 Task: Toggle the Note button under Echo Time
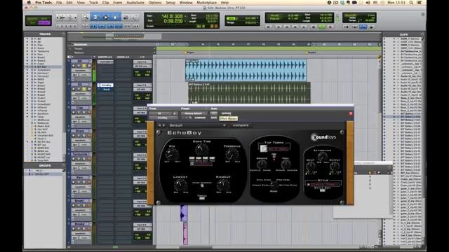(x=199, y=158)
